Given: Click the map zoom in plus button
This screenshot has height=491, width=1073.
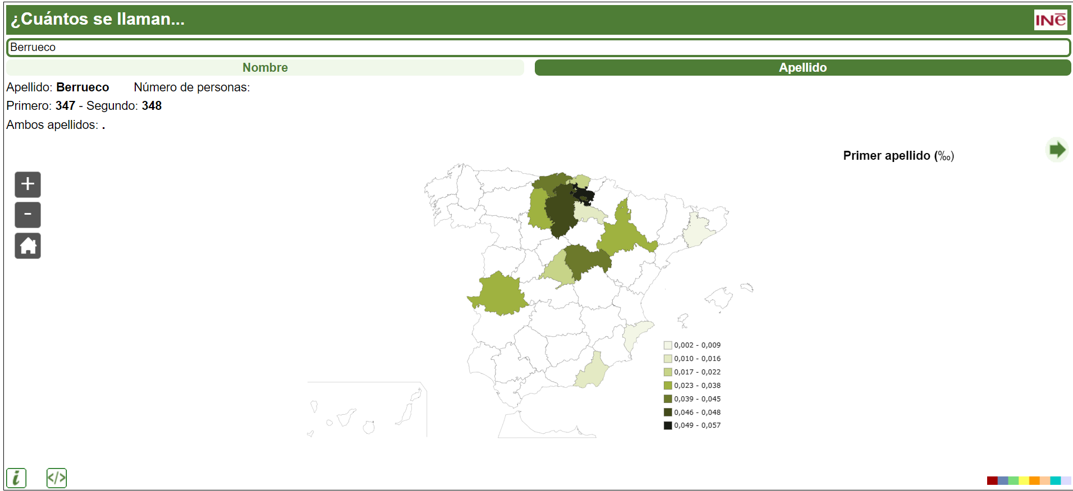Looking at the screenshot, I should coord(27,184).
